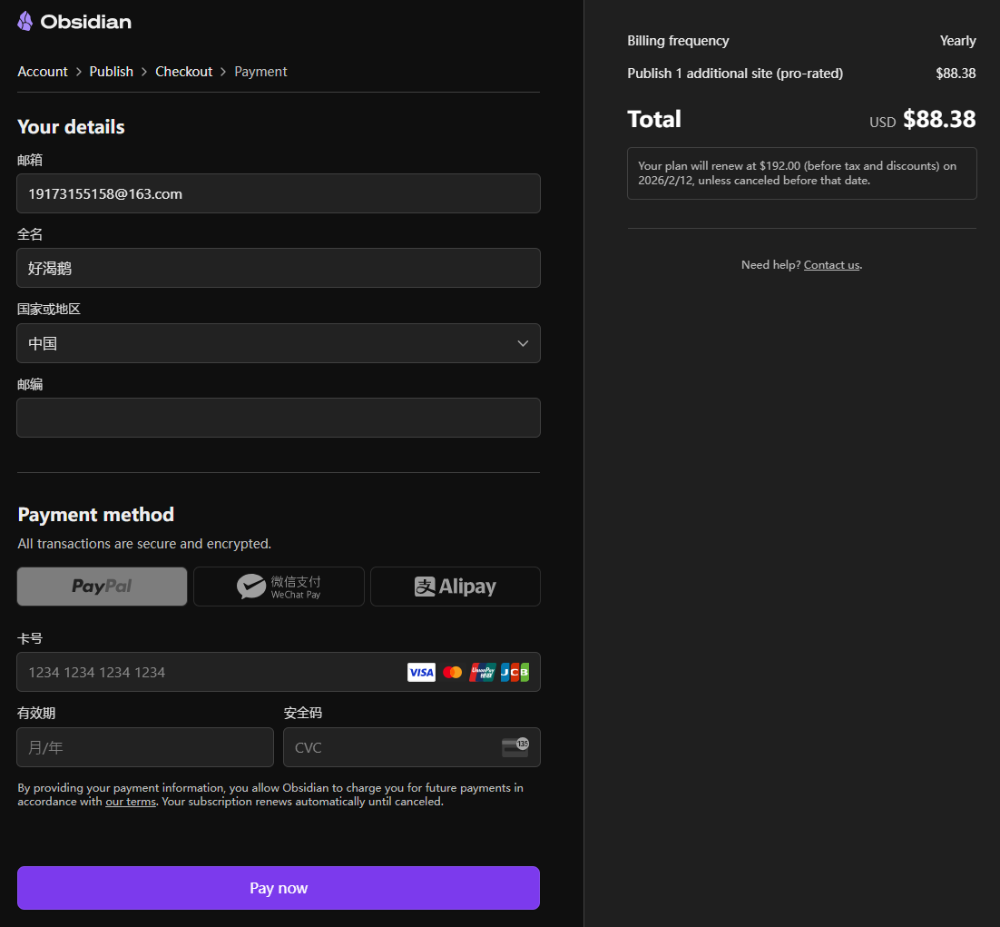The width and height of the screenshot is (1000, 927).
Task: Click the Obsidian logo icon
Action: click(x=25, y=21)
